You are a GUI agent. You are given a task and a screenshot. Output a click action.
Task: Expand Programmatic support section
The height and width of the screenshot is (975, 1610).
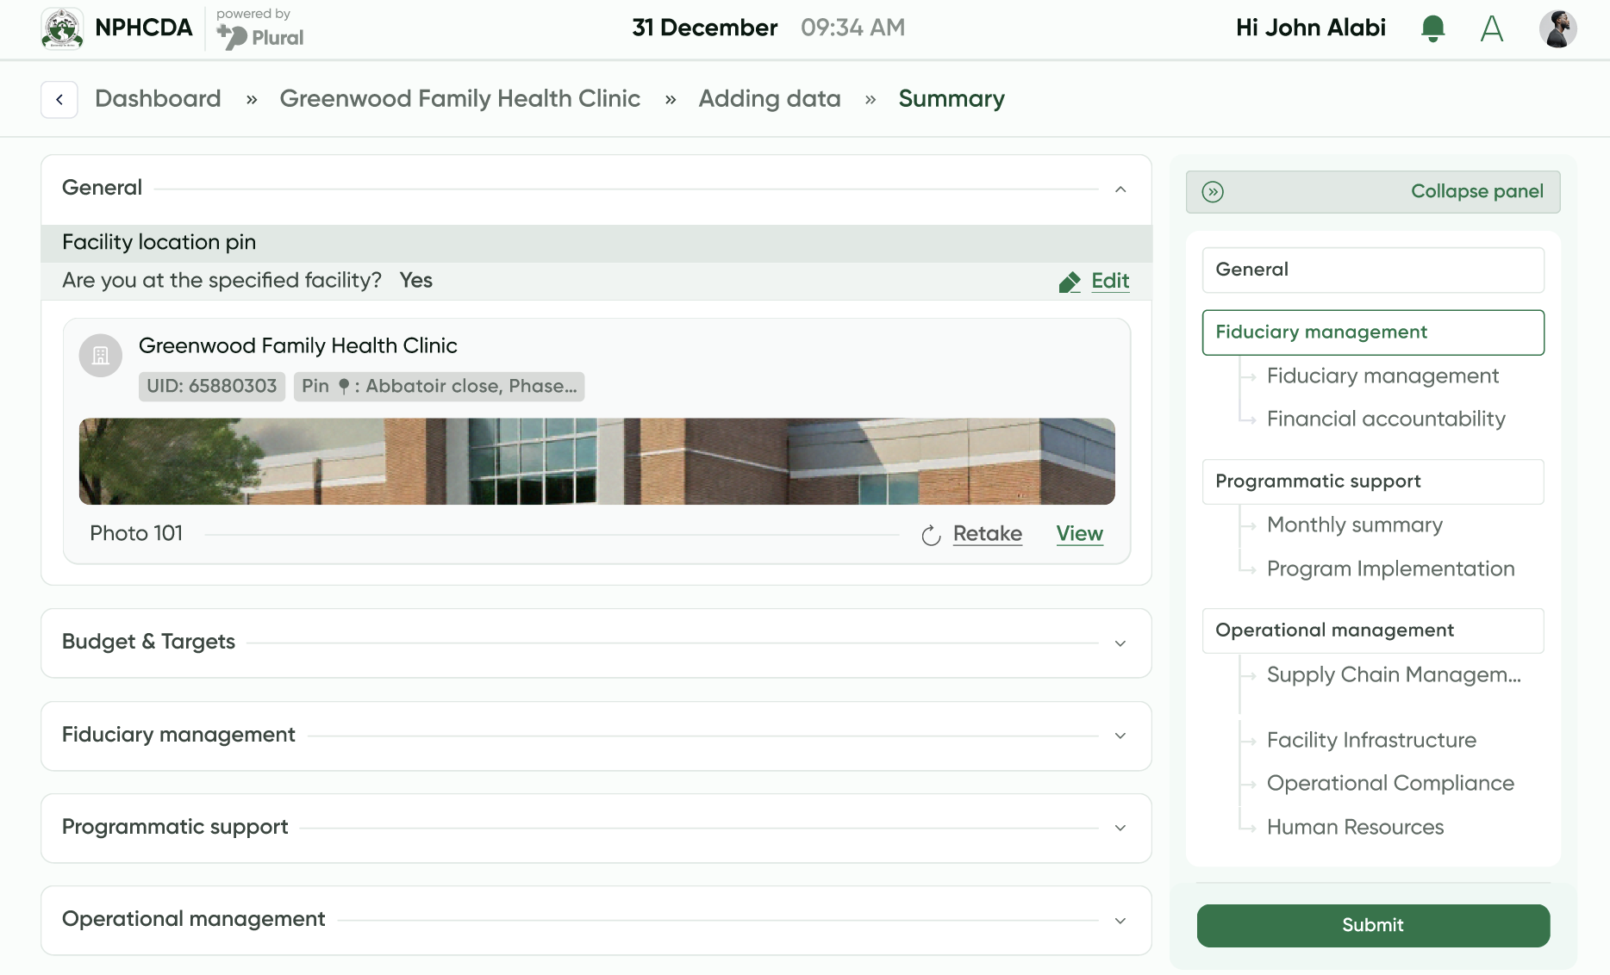[1120, 828]
